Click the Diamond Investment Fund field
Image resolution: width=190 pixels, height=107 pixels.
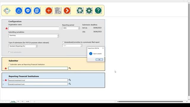[38, 80]
